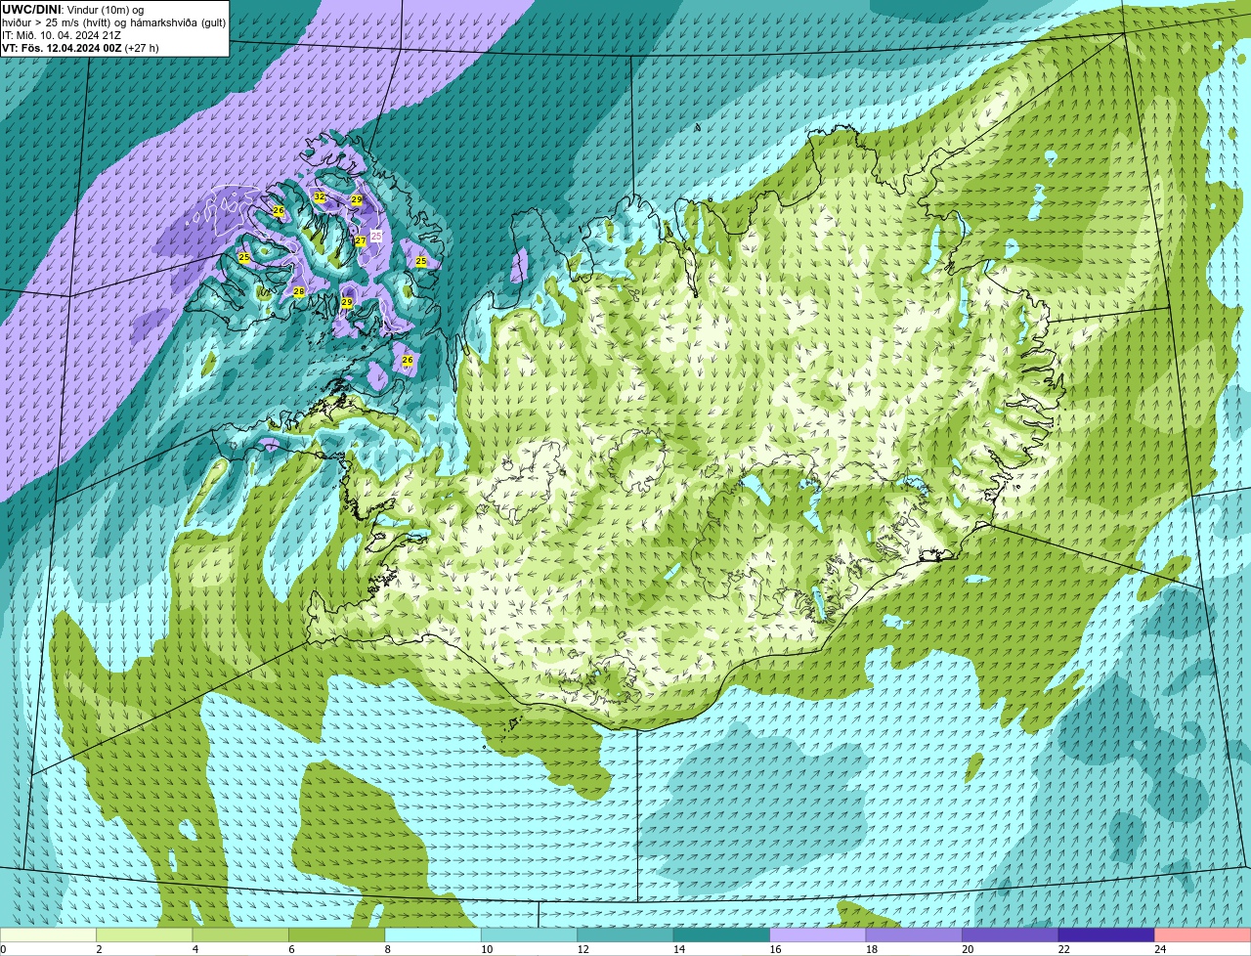
Task: Click the legend scale label "18"
Action: (871, 949)
